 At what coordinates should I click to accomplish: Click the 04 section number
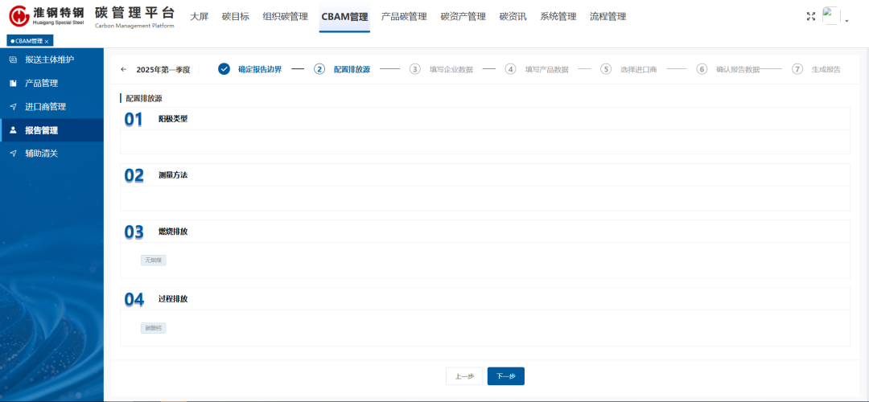(134, 299)
